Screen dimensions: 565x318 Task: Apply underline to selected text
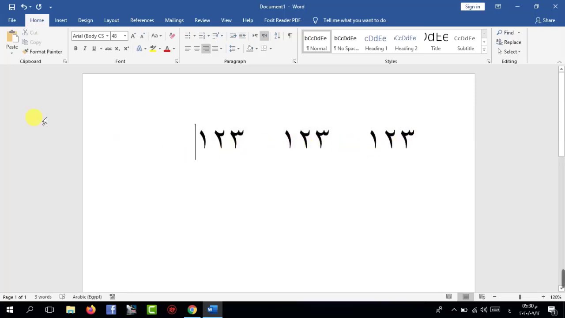[94, 49]
